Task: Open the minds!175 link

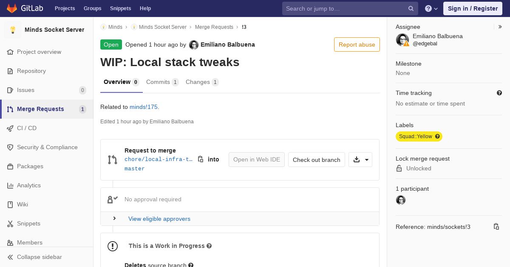Action: click(x=143, y=107)
